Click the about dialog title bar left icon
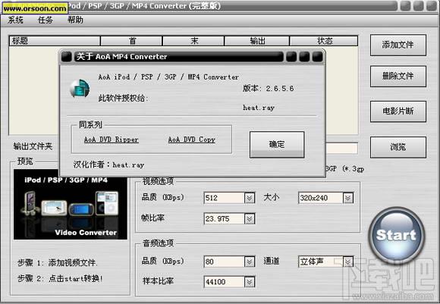This screenshot has width=440, height=304. coord(67,57)
